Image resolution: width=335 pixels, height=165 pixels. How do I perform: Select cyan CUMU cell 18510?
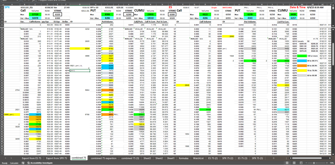(x=150, y=18)
